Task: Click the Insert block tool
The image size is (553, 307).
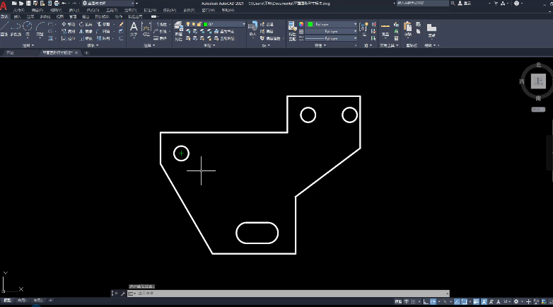Action: pos(252,28)
